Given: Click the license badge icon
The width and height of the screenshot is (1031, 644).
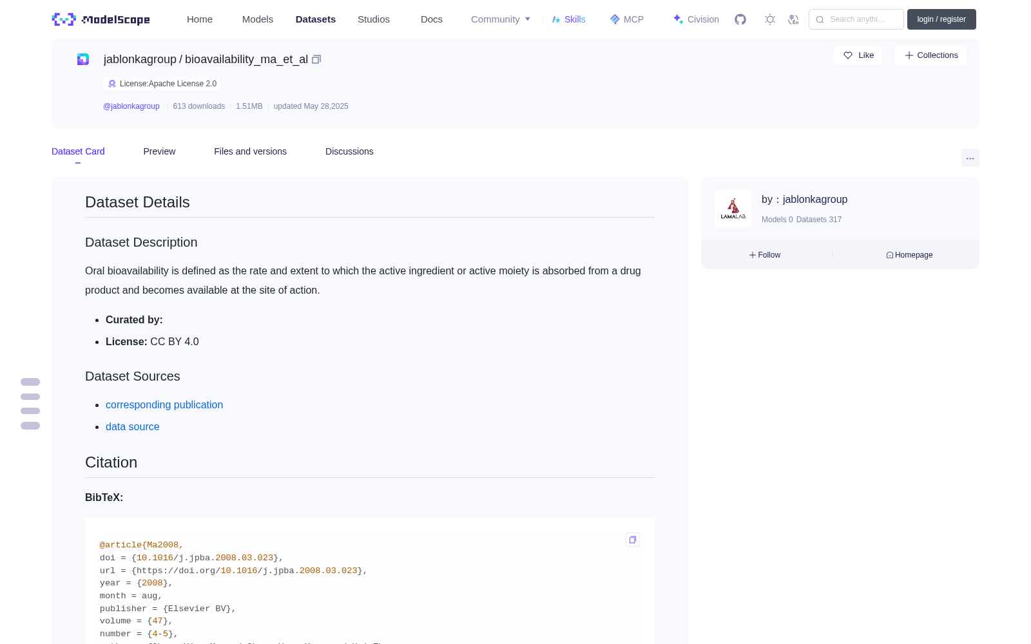Looking at the screenshot, I should click(x=112, y=84).
